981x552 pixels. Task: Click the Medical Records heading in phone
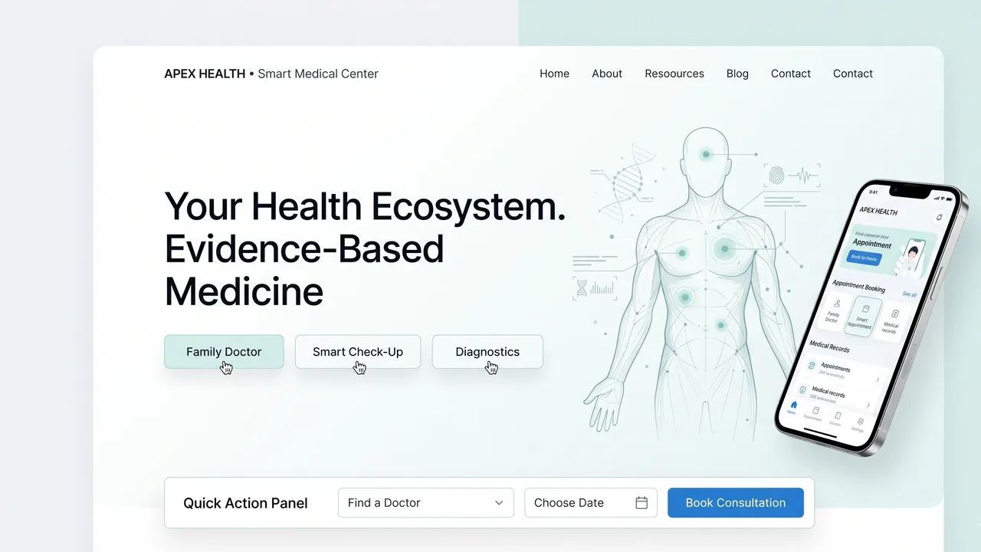[829, 346]
